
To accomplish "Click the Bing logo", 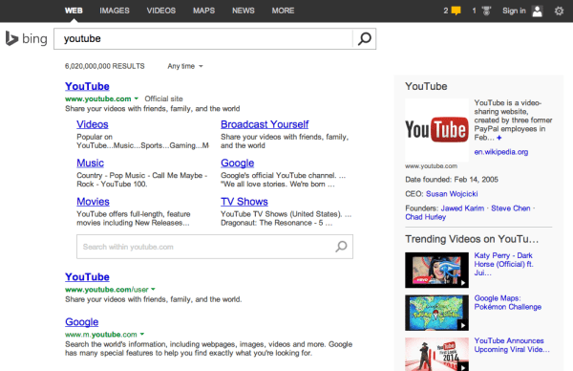I will [27, 38].
